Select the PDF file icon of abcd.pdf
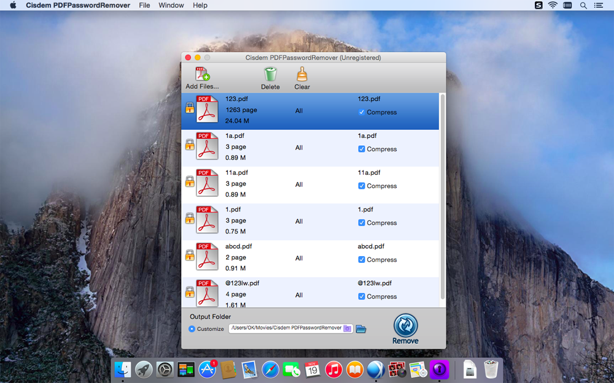Image resolution: width=614 pixels, height=383 pixels. click(x=207, y=256)
